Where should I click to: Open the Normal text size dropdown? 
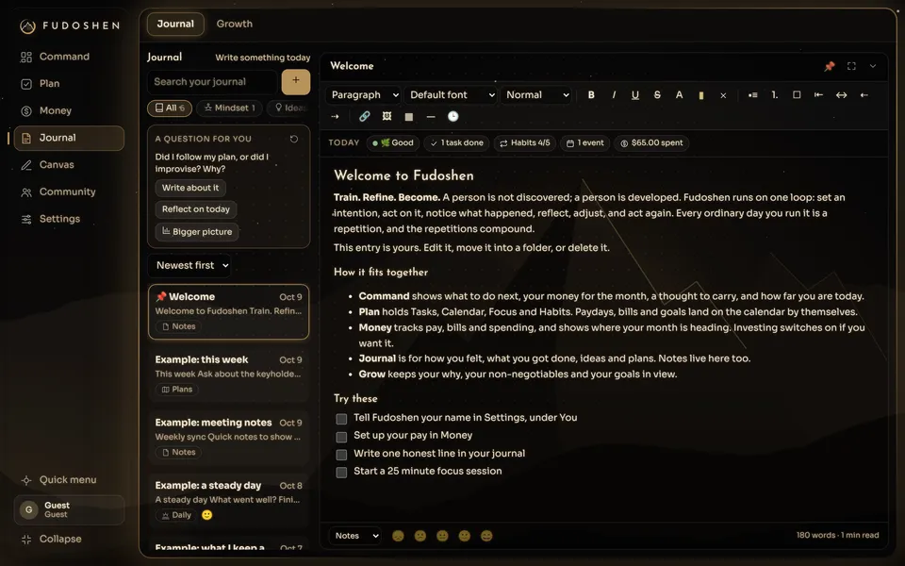536,94
